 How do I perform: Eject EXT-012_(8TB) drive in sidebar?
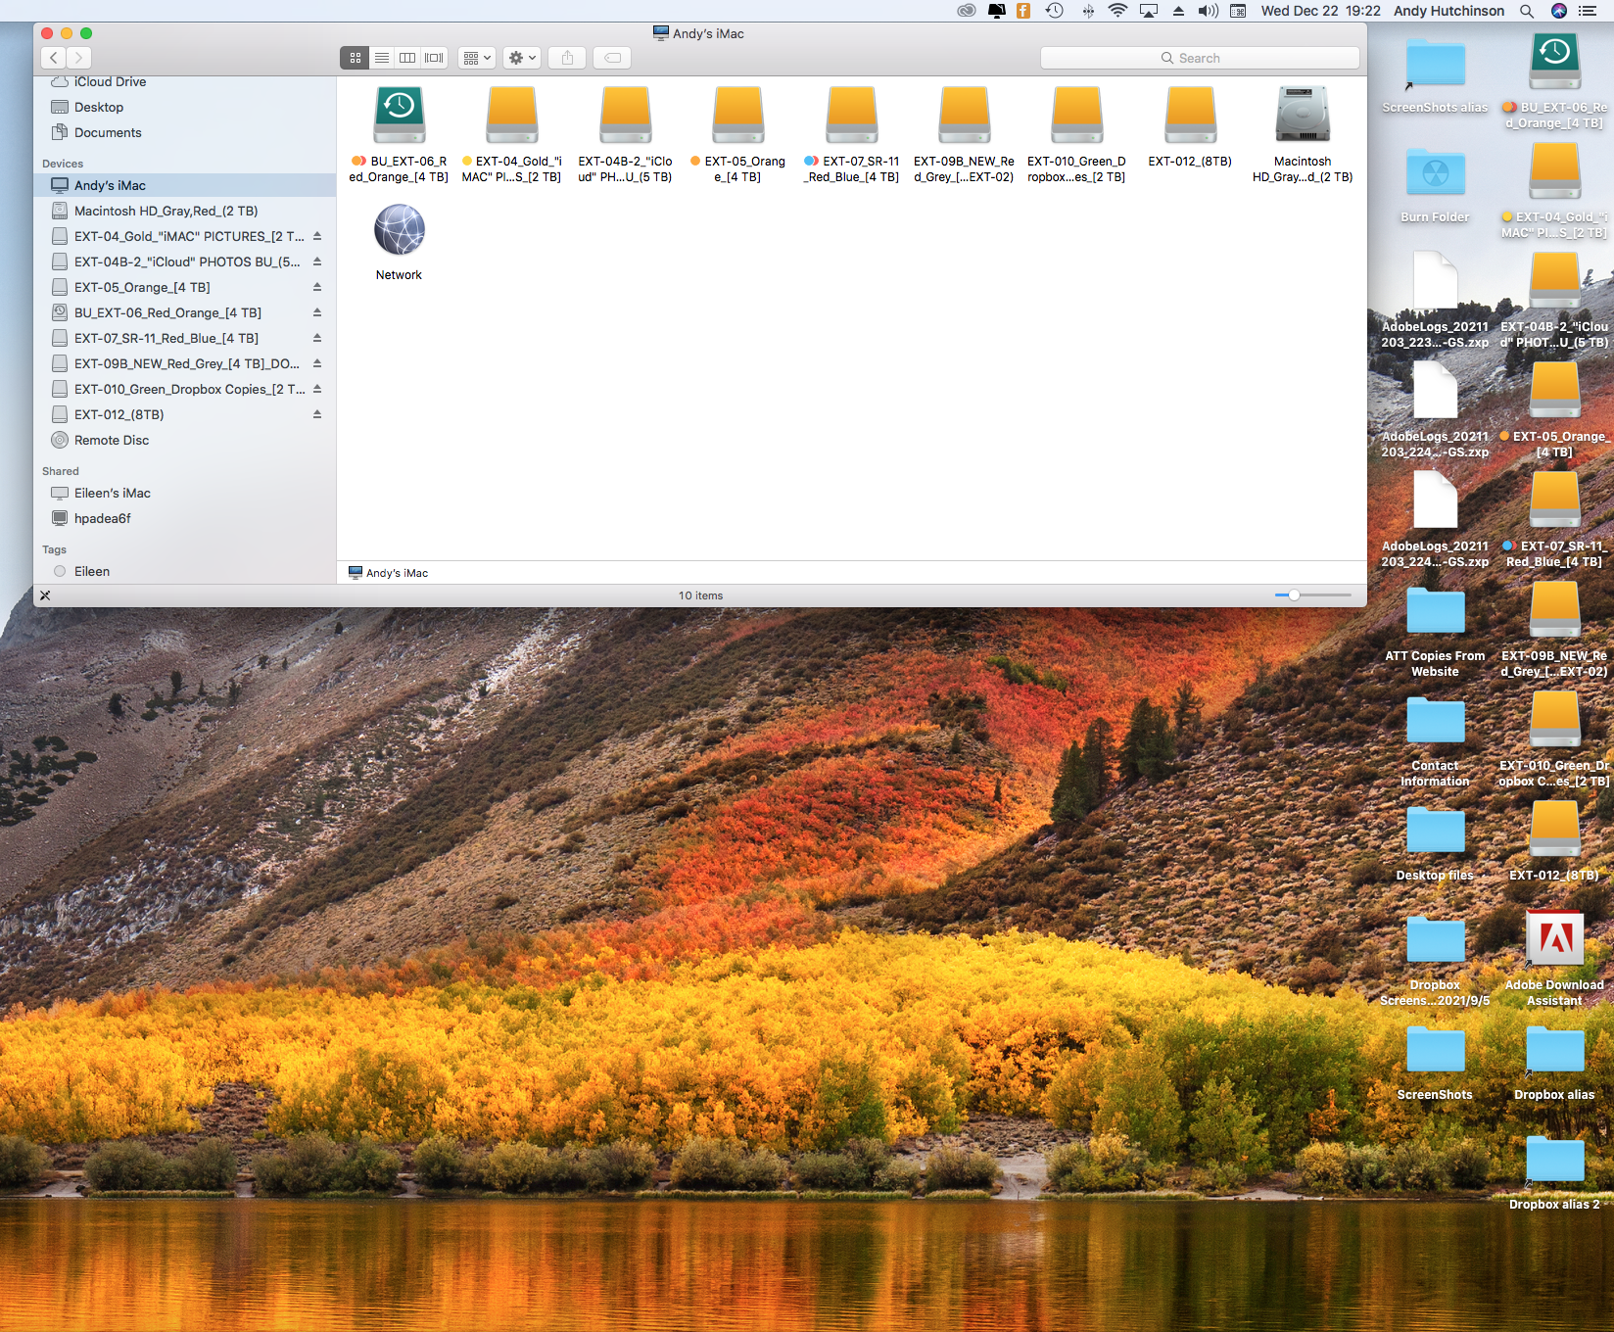click(x=317, y=414)
